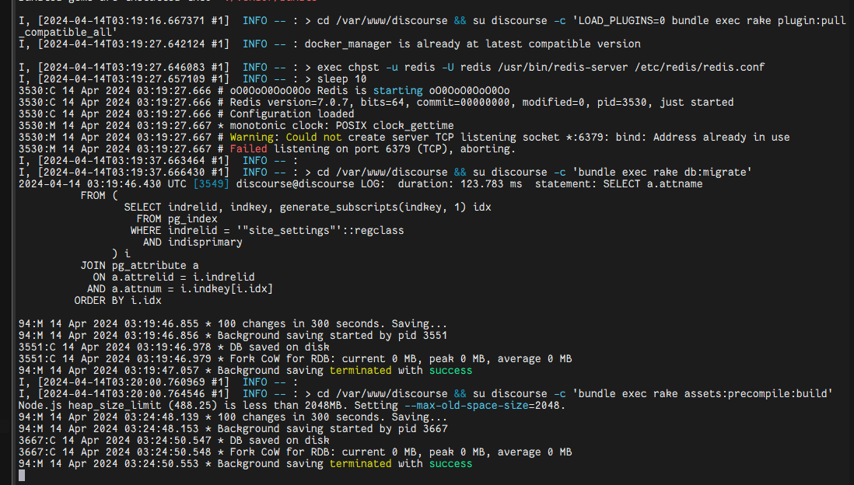Click the yellow 'Warning: Could not' text

pyautogui.click(x=285, y=138)
